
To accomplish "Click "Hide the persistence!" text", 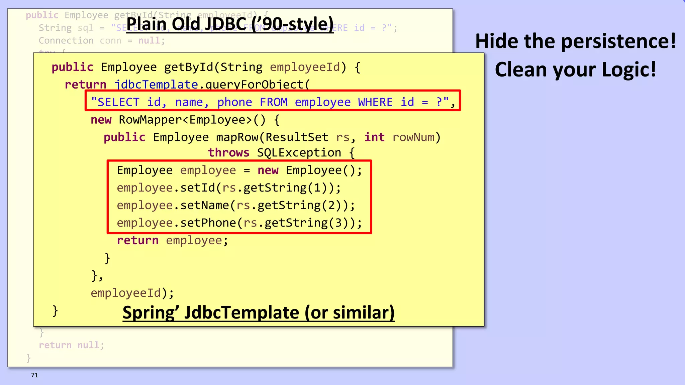I will pos(575,41).
